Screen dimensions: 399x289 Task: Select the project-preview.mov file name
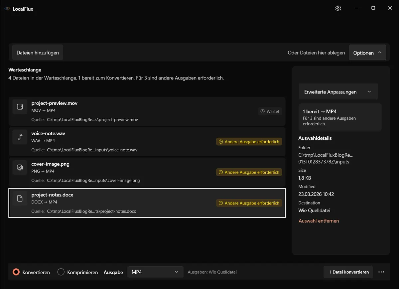pos(54,103)
